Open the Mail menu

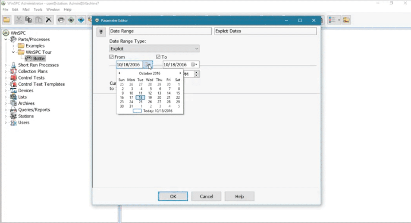click(x=26, y=9)
